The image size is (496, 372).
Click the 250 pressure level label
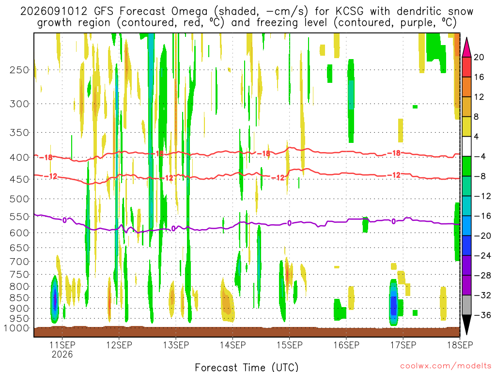pyautogui.click(x=19, y=70)
